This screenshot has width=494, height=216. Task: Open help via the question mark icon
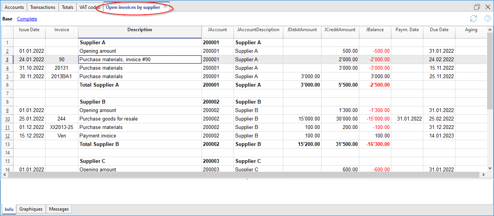487,18
